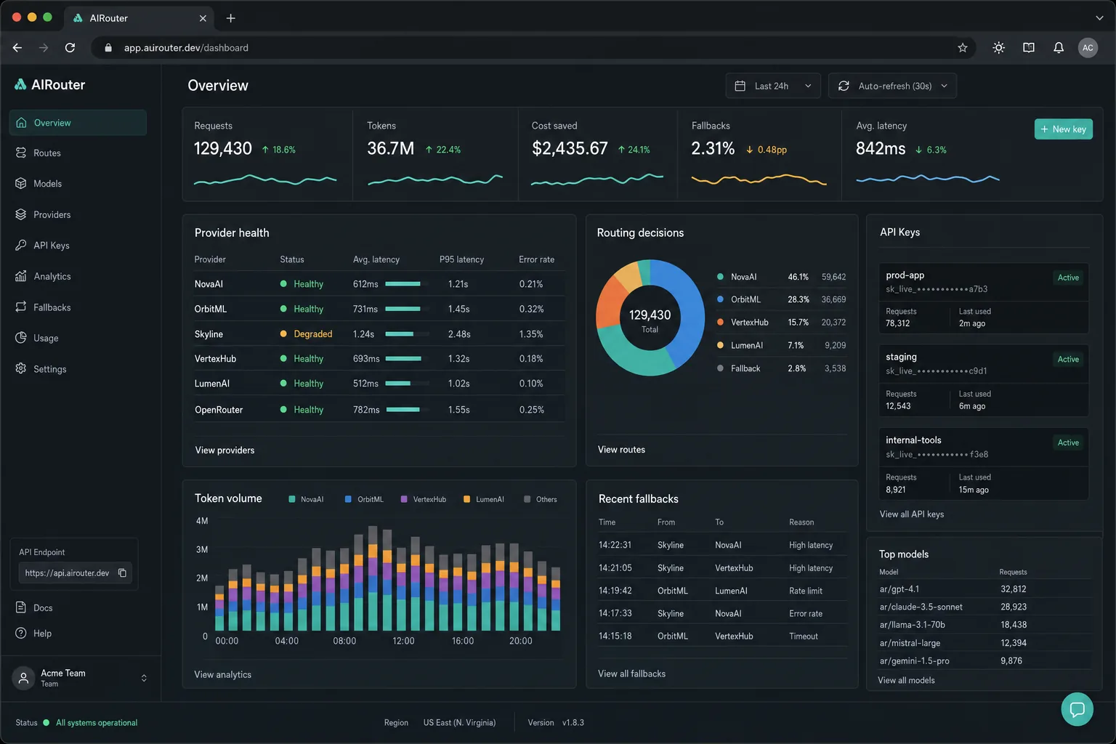Screen dimensions: 1116x744
Task: Click the Help question mark icon
Action: click(21, 634)
